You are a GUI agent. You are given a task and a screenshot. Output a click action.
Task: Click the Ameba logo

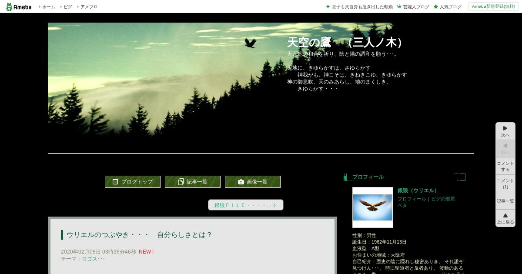[19, 7]
